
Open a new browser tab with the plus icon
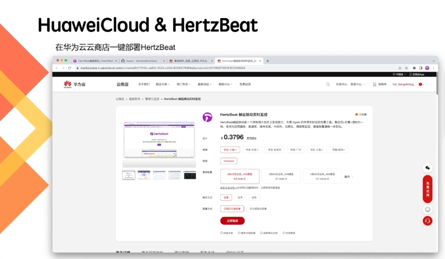pyautogui.click(x=268, y=61)
